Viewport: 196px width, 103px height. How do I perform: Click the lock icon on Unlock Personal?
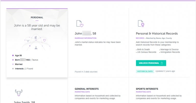(162, 63)
